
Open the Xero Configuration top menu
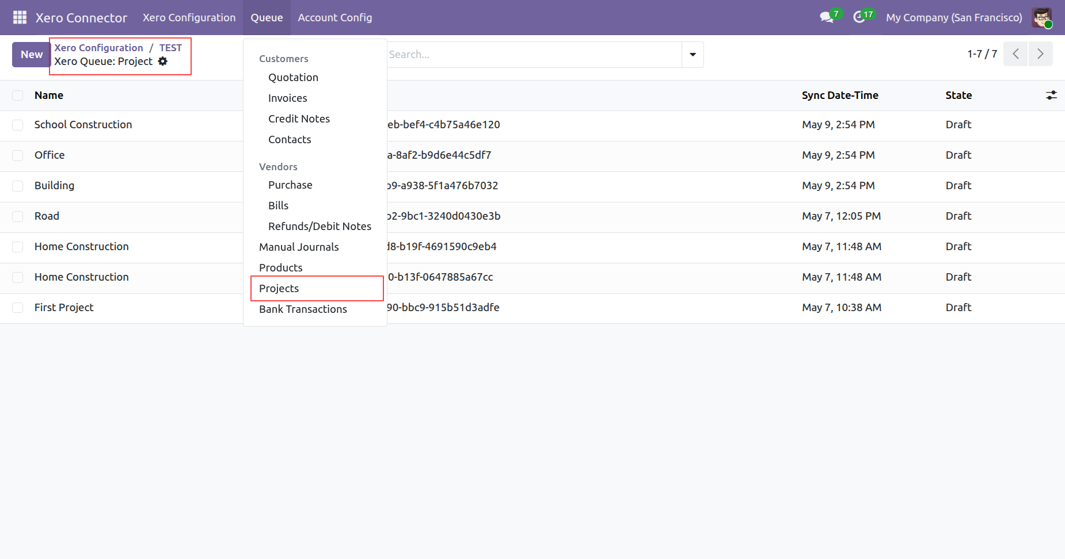click(189, 17)
